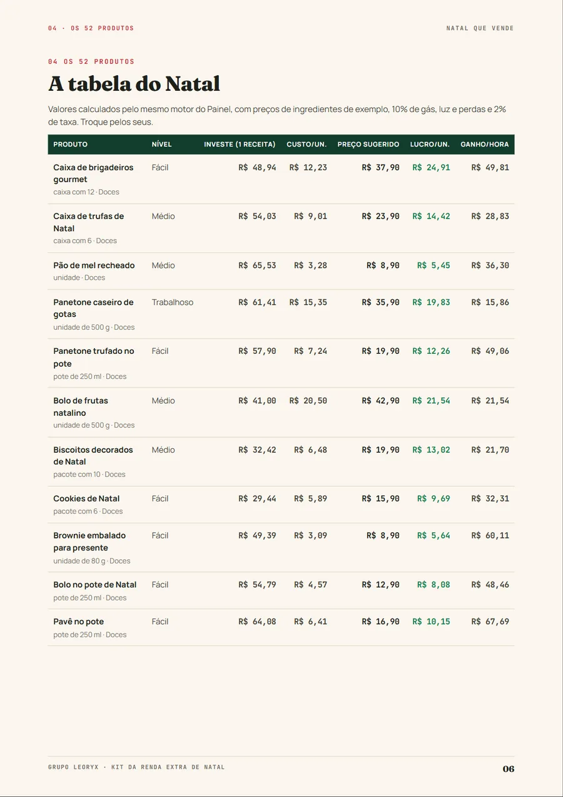The width and height of the screenshot is (563, 797).
Task: Click invest value R$ 32,42
Action: (257, 450)
